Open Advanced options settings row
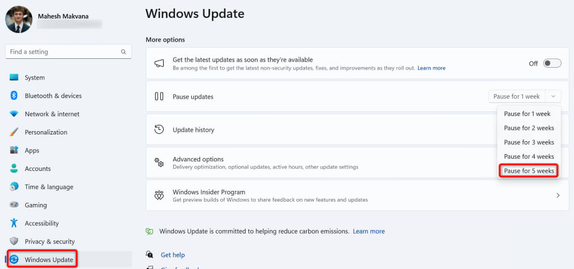This screenshot has height=269, width=574. point(314,163)
